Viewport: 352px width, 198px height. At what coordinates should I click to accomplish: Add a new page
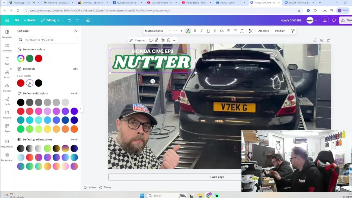pos(217,177)
